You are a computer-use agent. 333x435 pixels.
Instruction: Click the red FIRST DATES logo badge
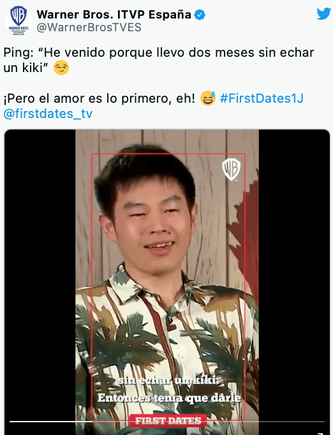point(168,420)
